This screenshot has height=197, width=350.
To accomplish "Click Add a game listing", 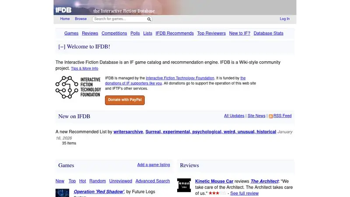I will (154, 165).
